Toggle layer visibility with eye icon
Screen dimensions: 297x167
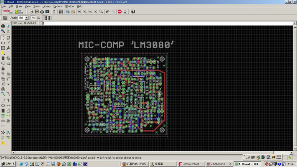pos(8,26)
